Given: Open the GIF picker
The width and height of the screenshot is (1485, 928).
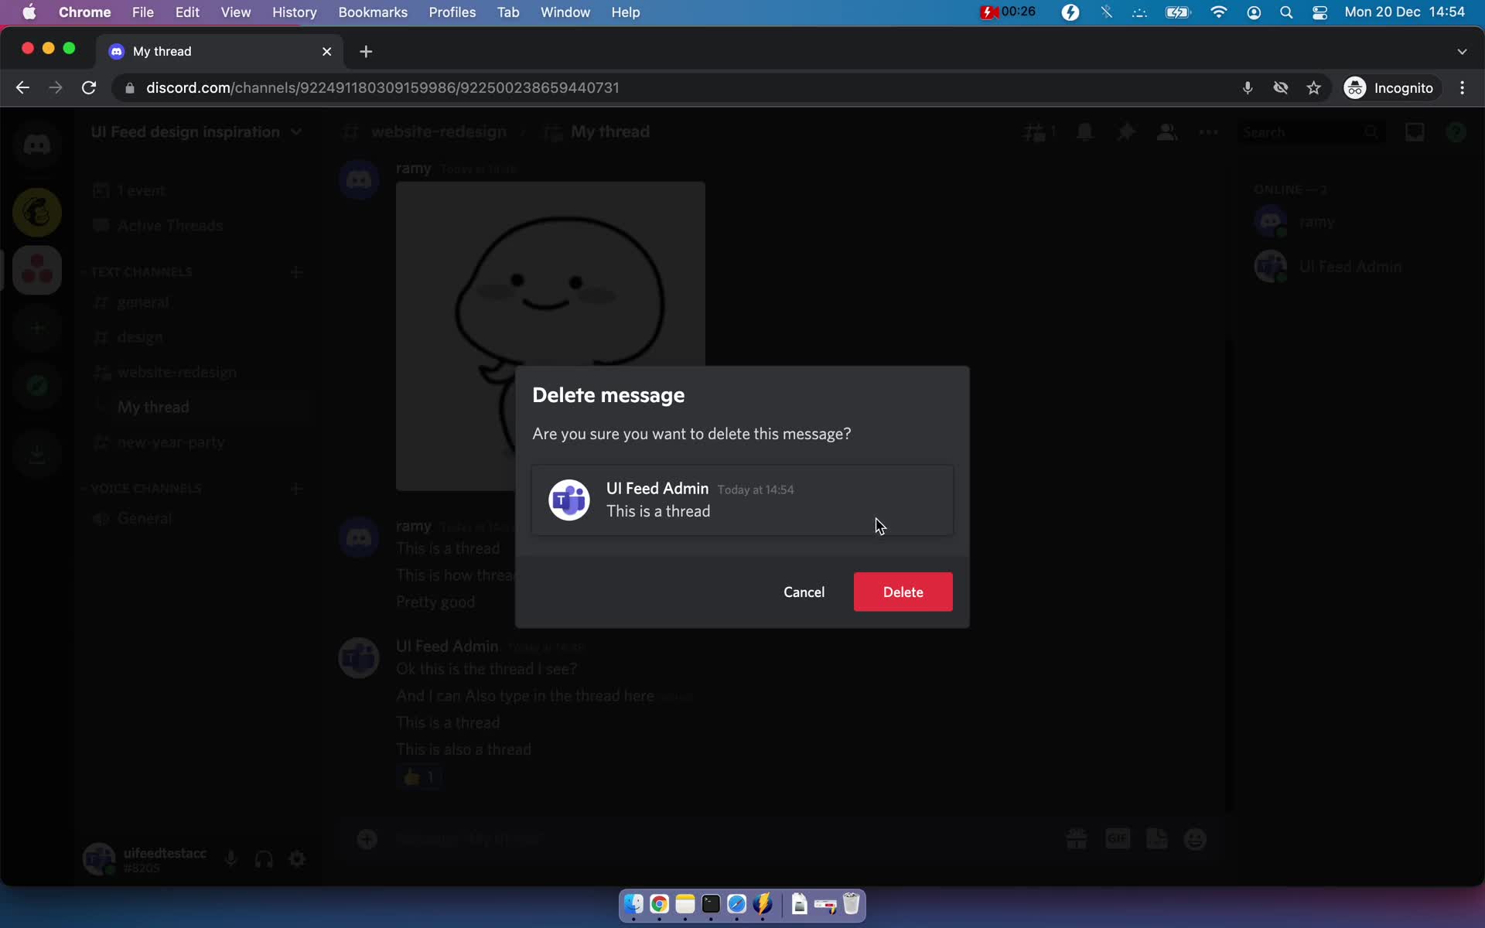Looking at the screenshot, I should 1118,838.
